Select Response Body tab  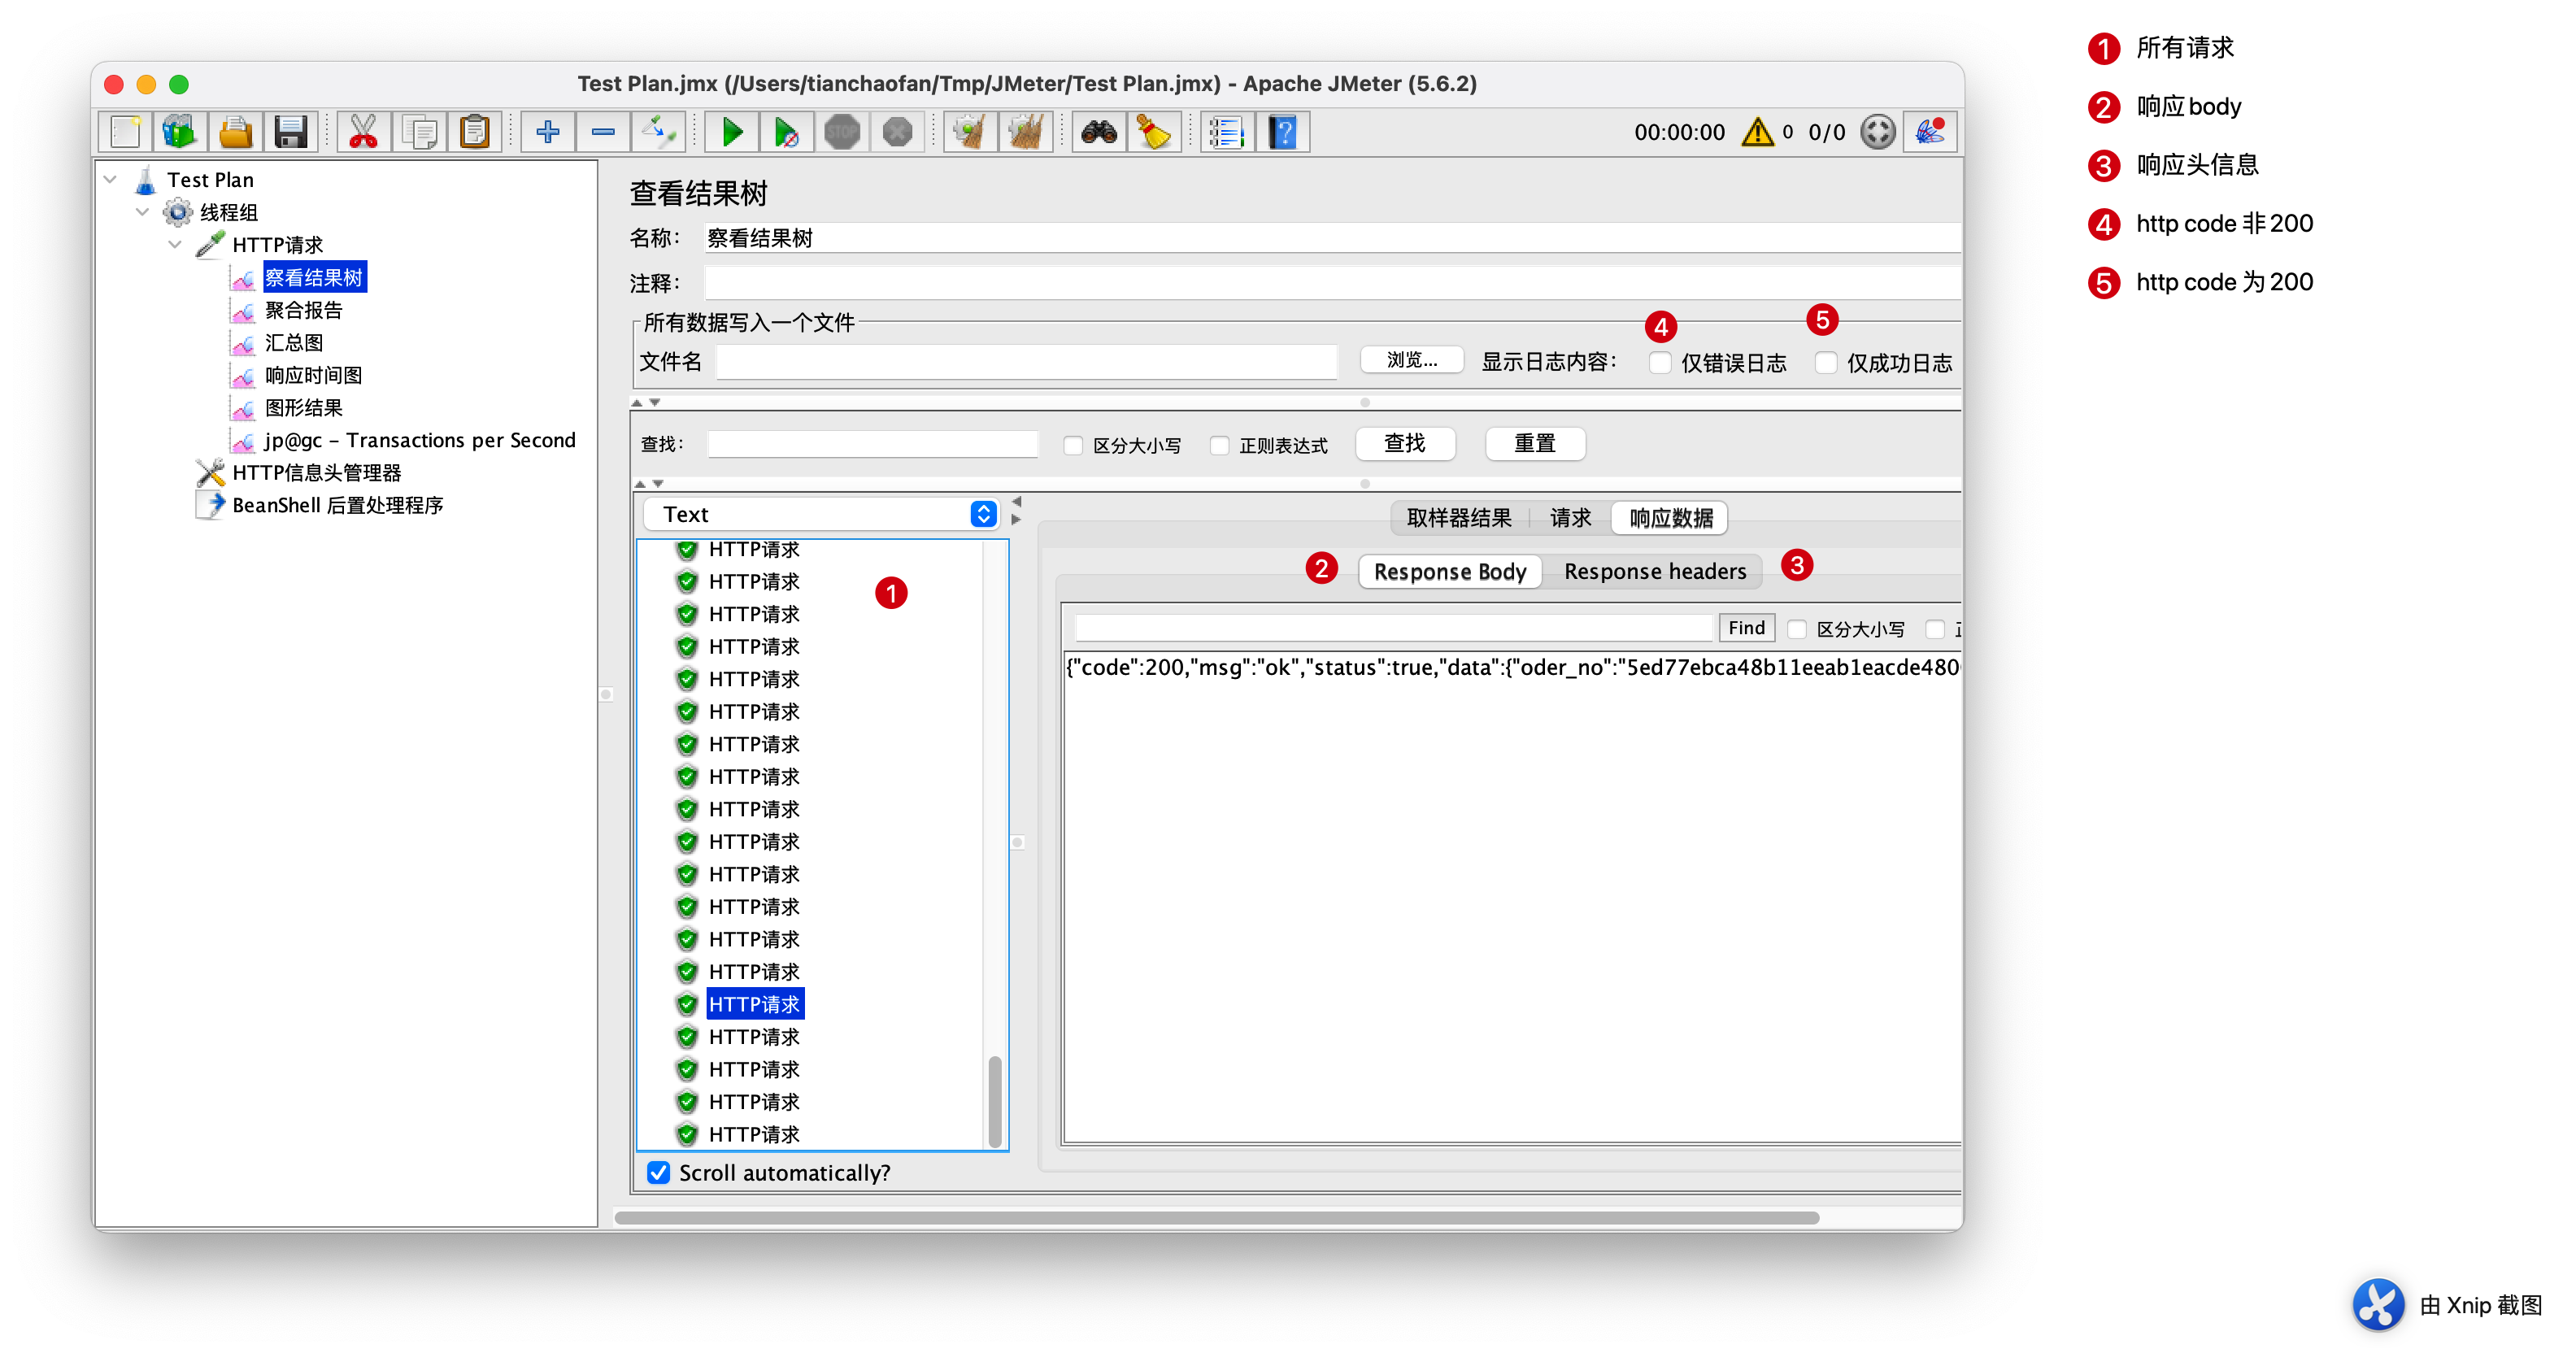click(1450, 571)
